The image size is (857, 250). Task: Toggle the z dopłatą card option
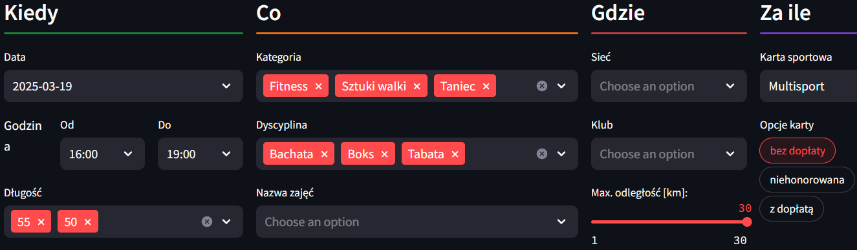click(x=792, y=209)
